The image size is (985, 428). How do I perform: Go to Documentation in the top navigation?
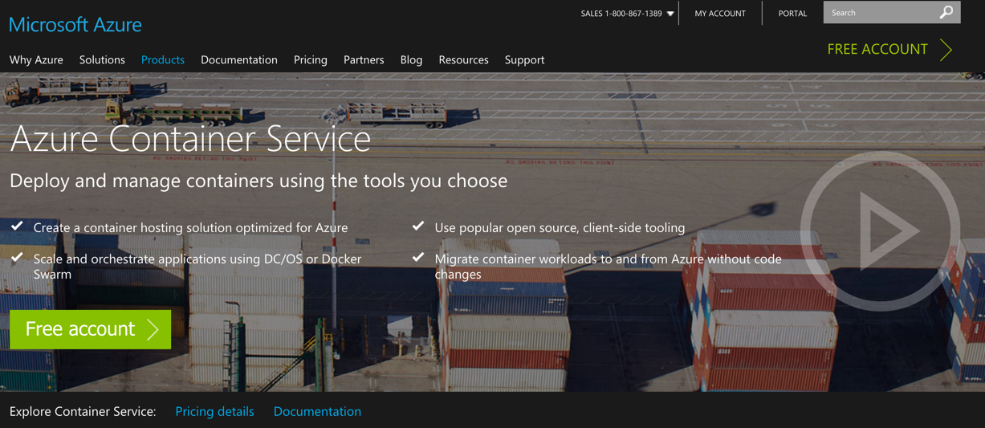point(239,60)
